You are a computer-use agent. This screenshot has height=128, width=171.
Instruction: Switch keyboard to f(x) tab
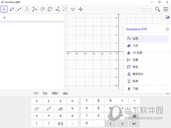(45, 94)
